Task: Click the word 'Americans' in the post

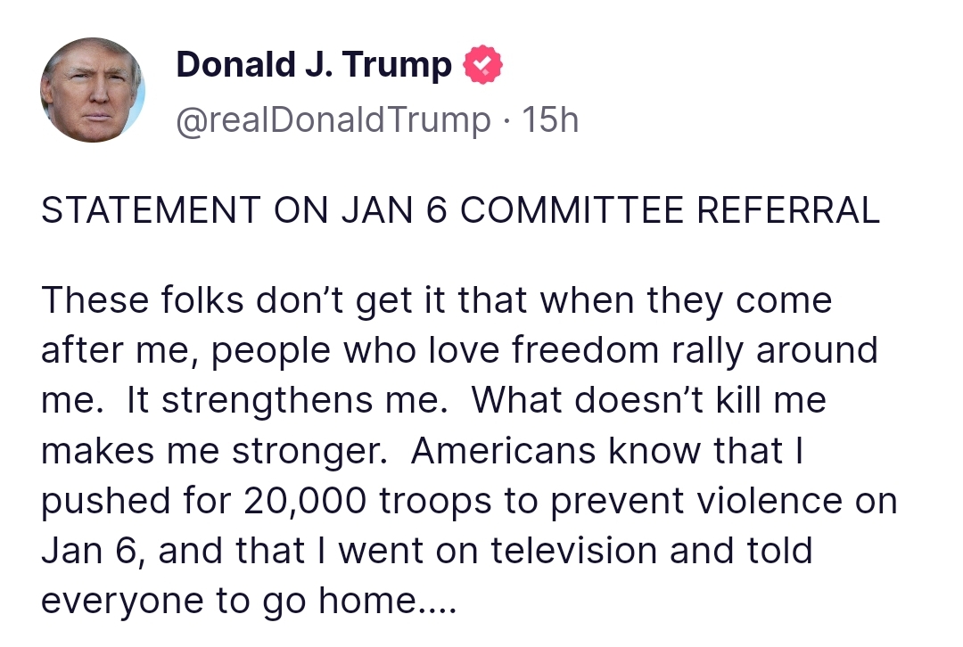Action: pyautogui.click(x=503, y=451)
